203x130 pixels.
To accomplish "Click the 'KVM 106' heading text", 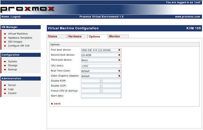I will pyautogui.click(x=193, y=28).
